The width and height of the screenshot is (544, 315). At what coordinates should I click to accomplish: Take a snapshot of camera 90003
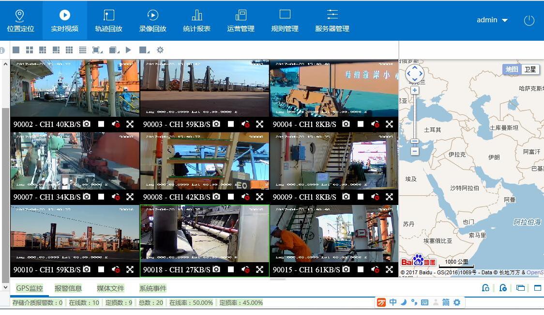click(x=216, y=124)
